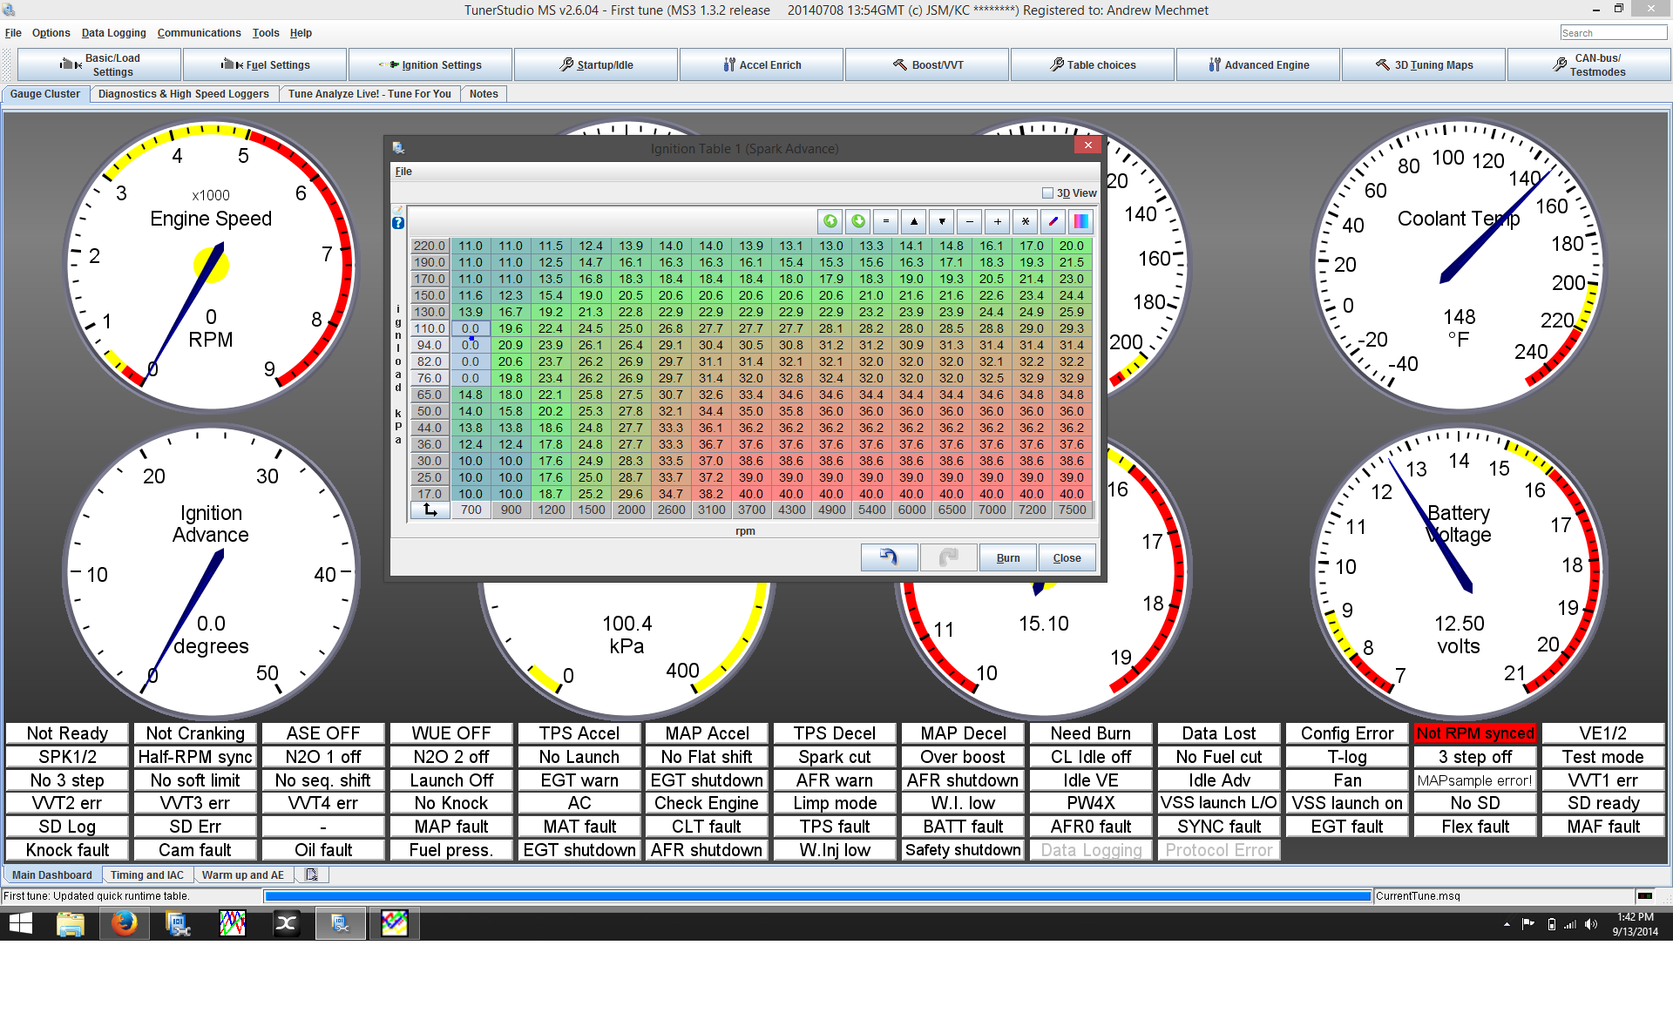Click the undo arrow in the ignition table
The image size is (1673, 1033).
pyautogui.click(x=888, y=557)
